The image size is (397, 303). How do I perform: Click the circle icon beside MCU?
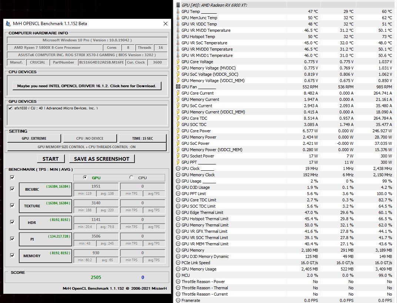(x=178, y=275)
